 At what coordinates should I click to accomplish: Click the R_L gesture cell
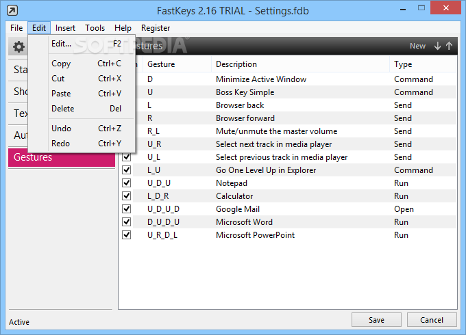154,131
